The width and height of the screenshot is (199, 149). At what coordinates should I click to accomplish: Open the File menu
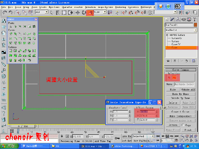(x=3, y=7)
